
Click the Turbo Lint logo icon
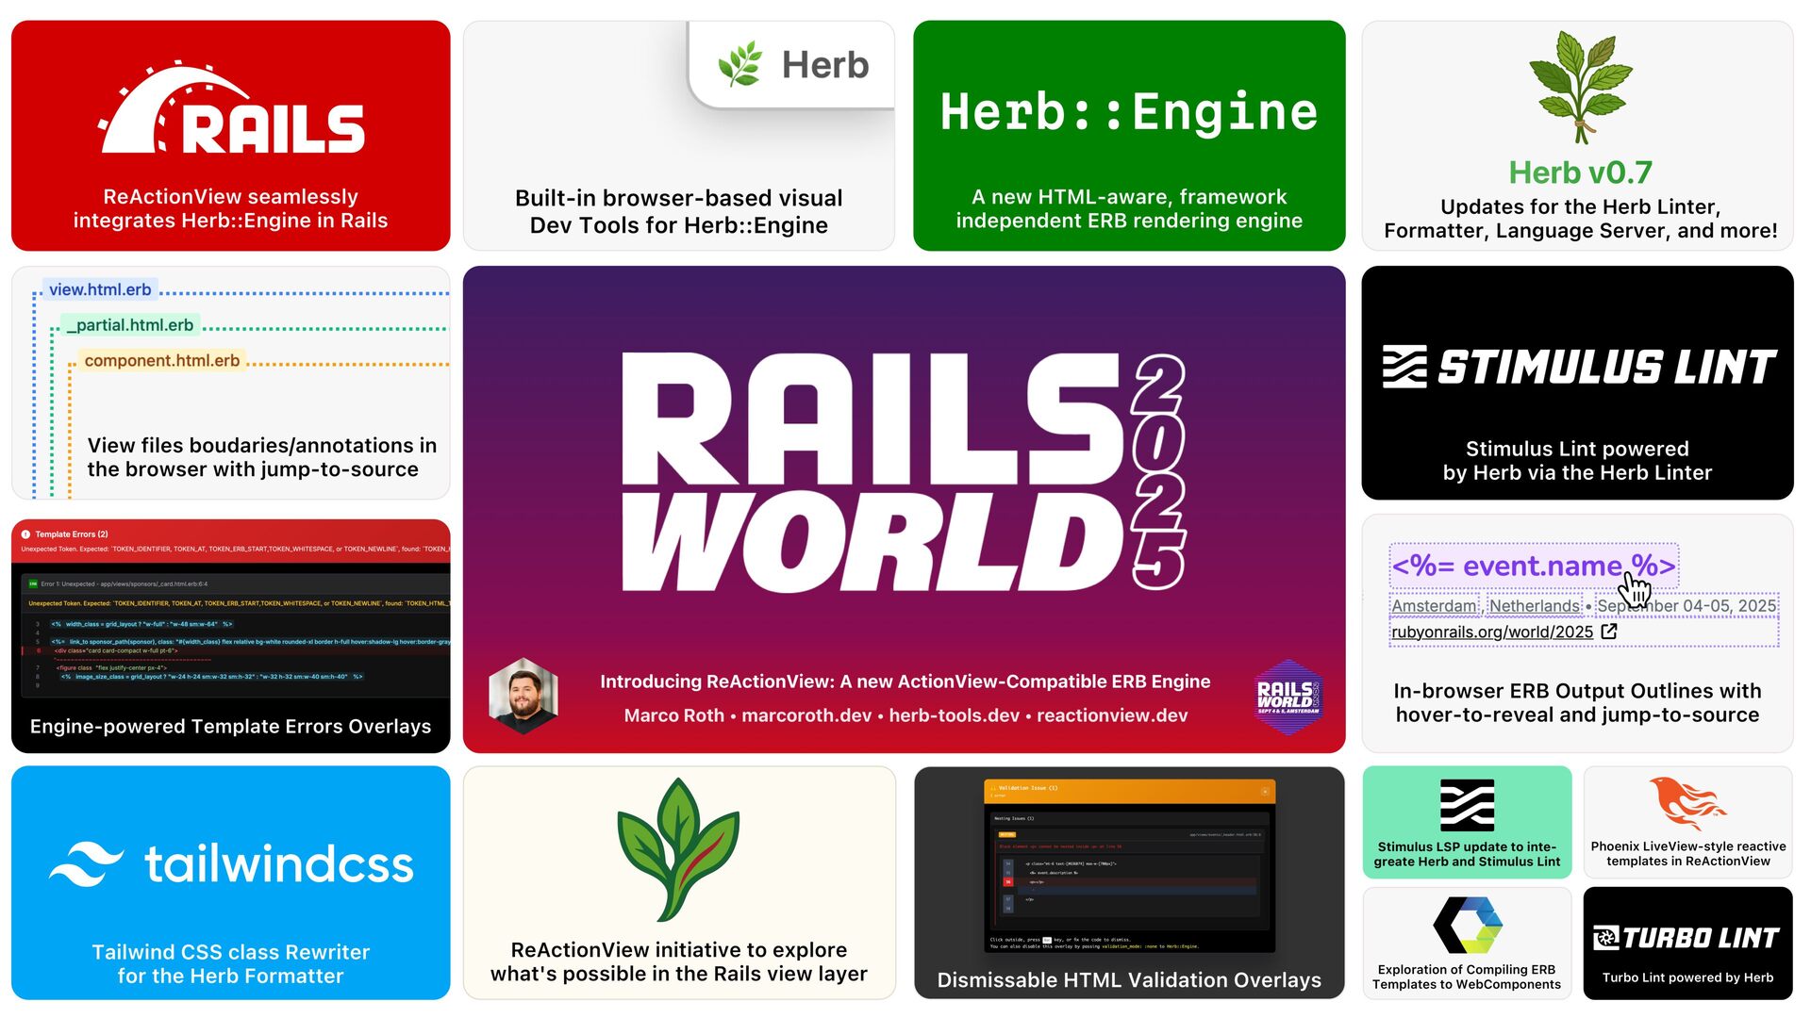[1605, 938]
